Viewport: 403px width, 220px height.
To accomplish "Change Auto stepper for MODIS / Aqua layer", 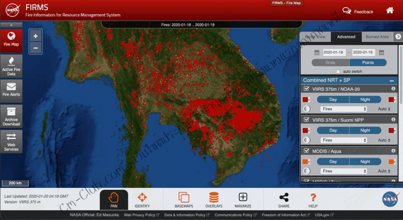I will point(384,171).
